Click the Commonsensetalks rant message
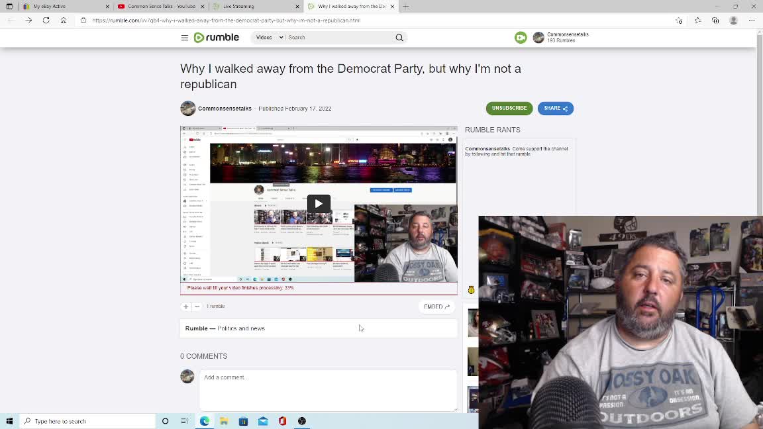Screen dimensions: 763x429 [517, 151]
